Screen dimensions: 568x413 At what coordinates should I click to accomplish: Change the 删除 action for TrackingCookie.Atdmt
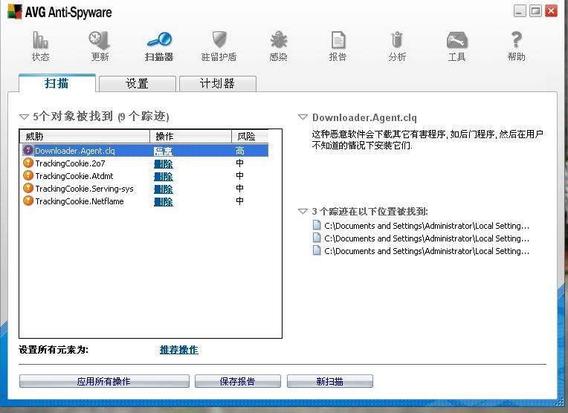pyautogui.click(x=164, y=176)
